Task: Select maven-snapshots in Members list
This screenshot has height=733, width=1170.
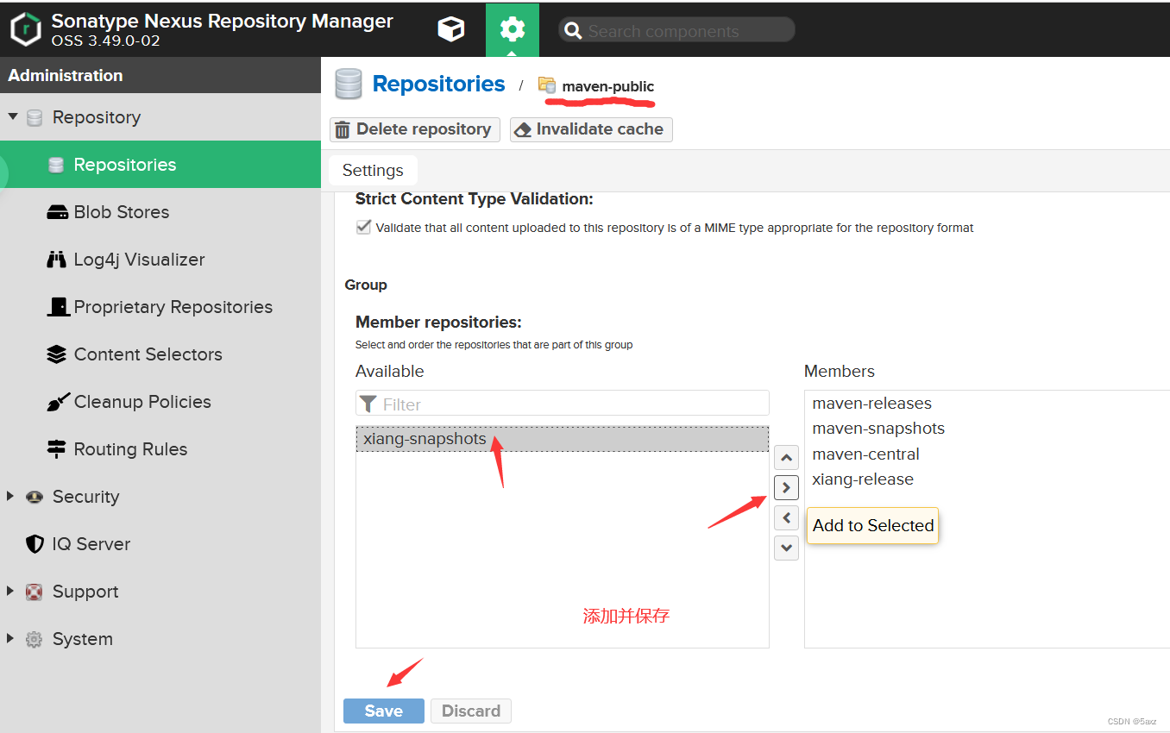Action: tap(987, 429)
